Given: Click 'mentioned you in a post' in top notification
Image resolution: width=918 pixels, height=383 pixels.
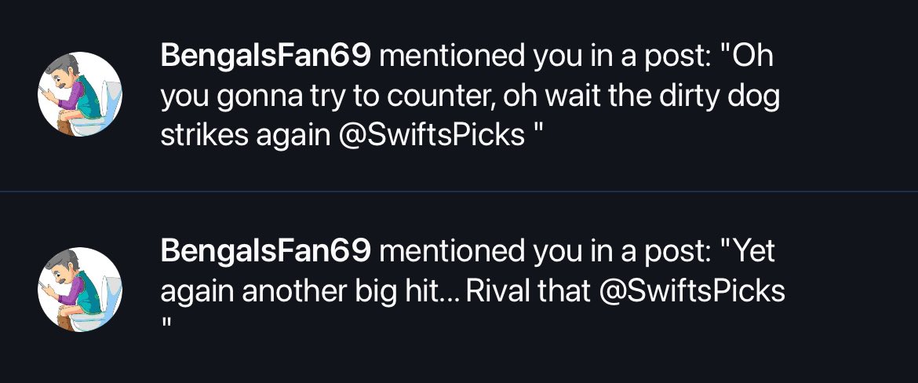Looking at the screenshot, I should click(x=545, y=57).
